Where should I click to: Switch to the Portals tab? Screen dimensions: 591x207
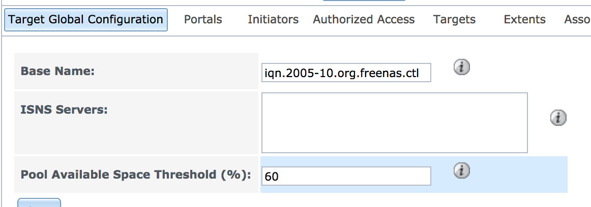pyautogui.click(x=203, y=20)
